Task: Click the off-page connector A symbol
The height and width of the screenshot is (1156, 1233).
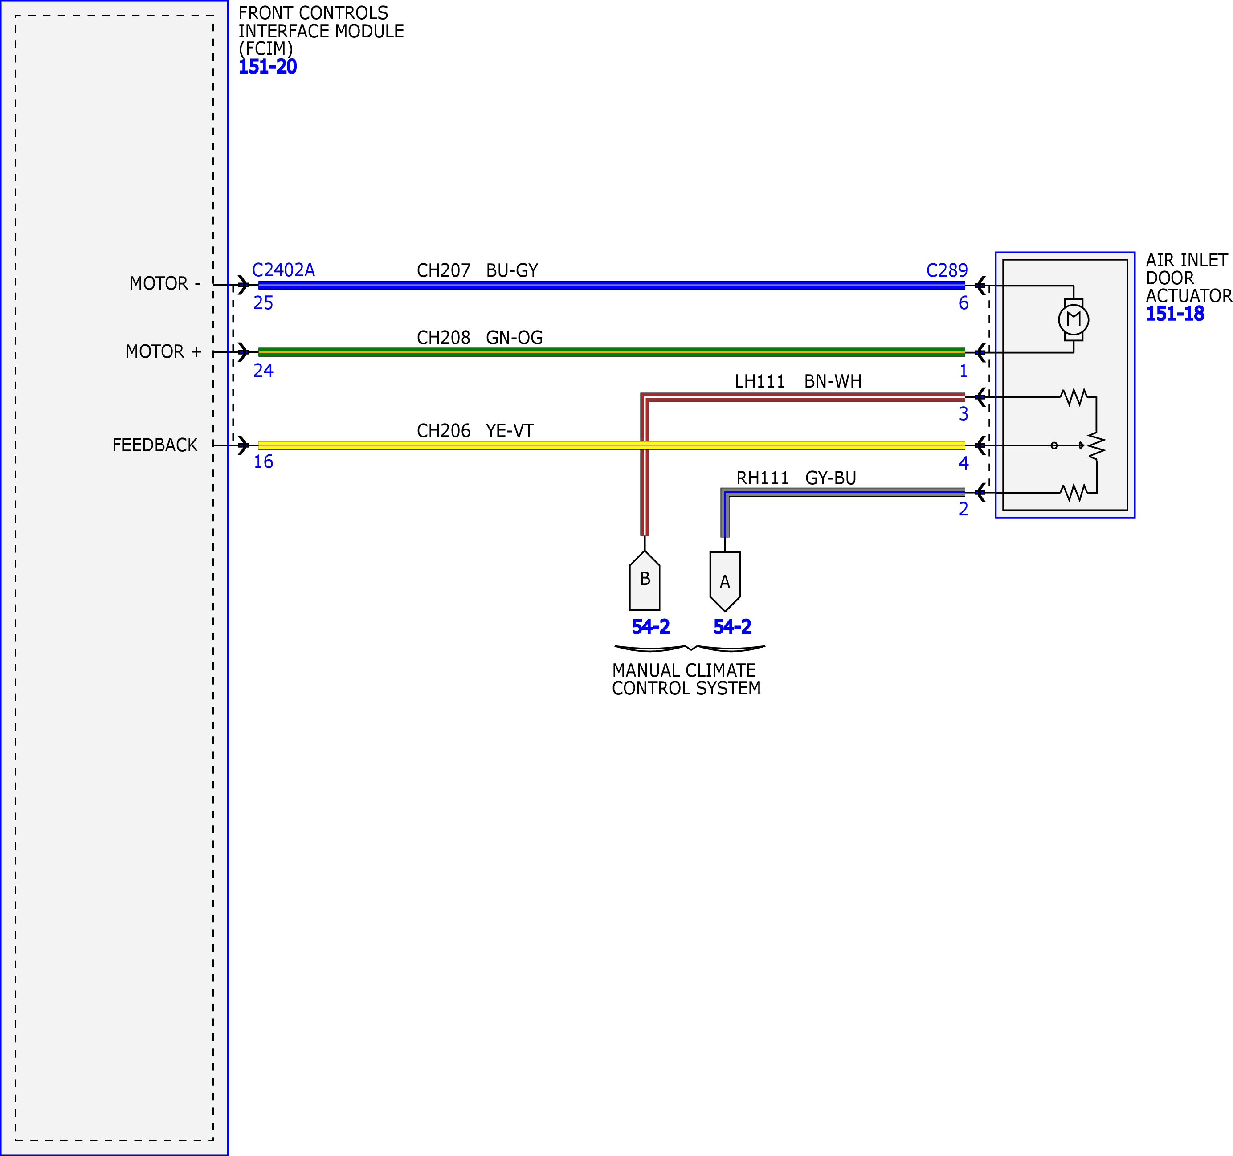Action: (725, 581)
